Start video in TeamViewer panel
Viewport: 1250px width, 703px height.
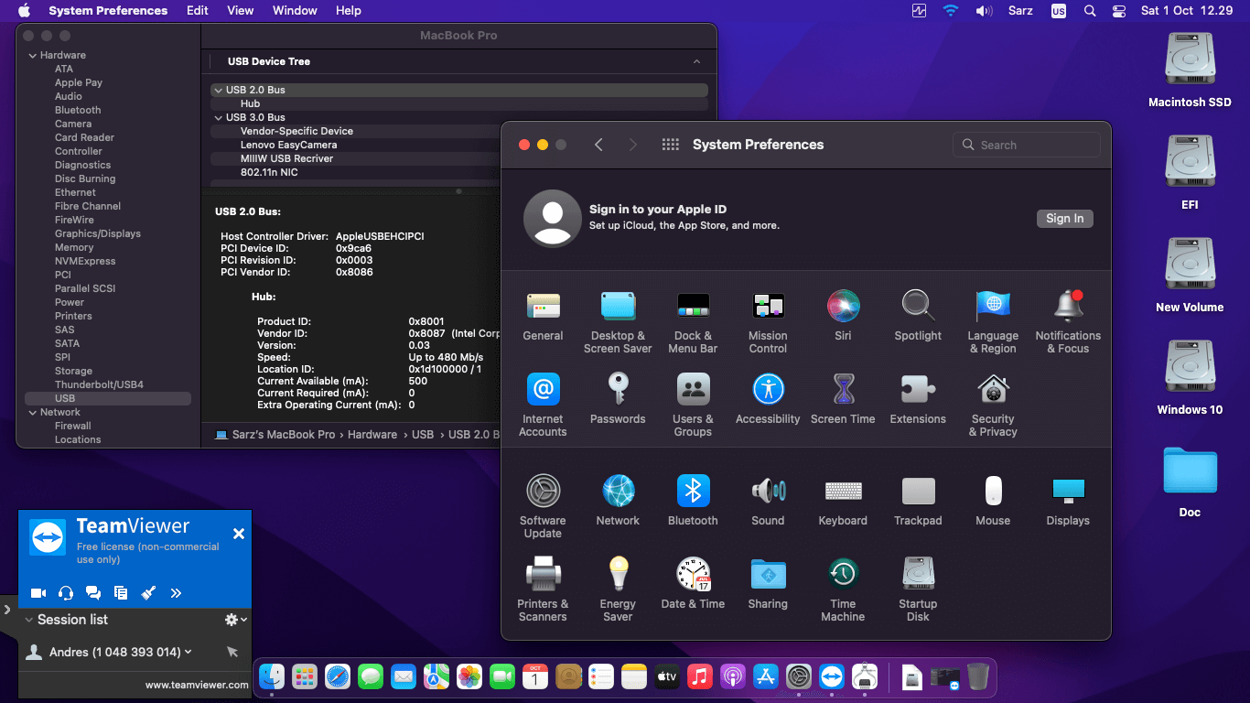38,593
